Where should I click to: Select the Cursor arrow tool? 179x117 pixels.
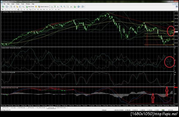[x=3, y=10]
